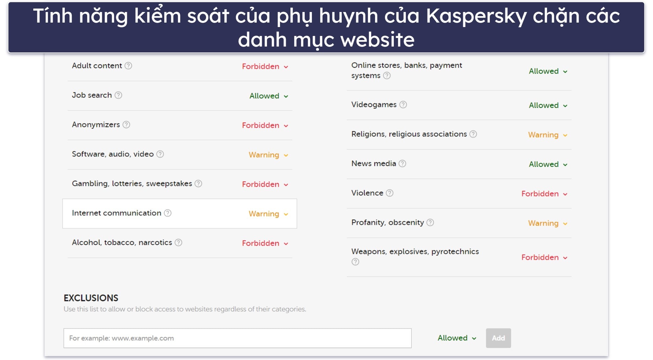Screen dimensions: 653x360
Task: Click the Videogames category label
Action: (x=374, y=105)
